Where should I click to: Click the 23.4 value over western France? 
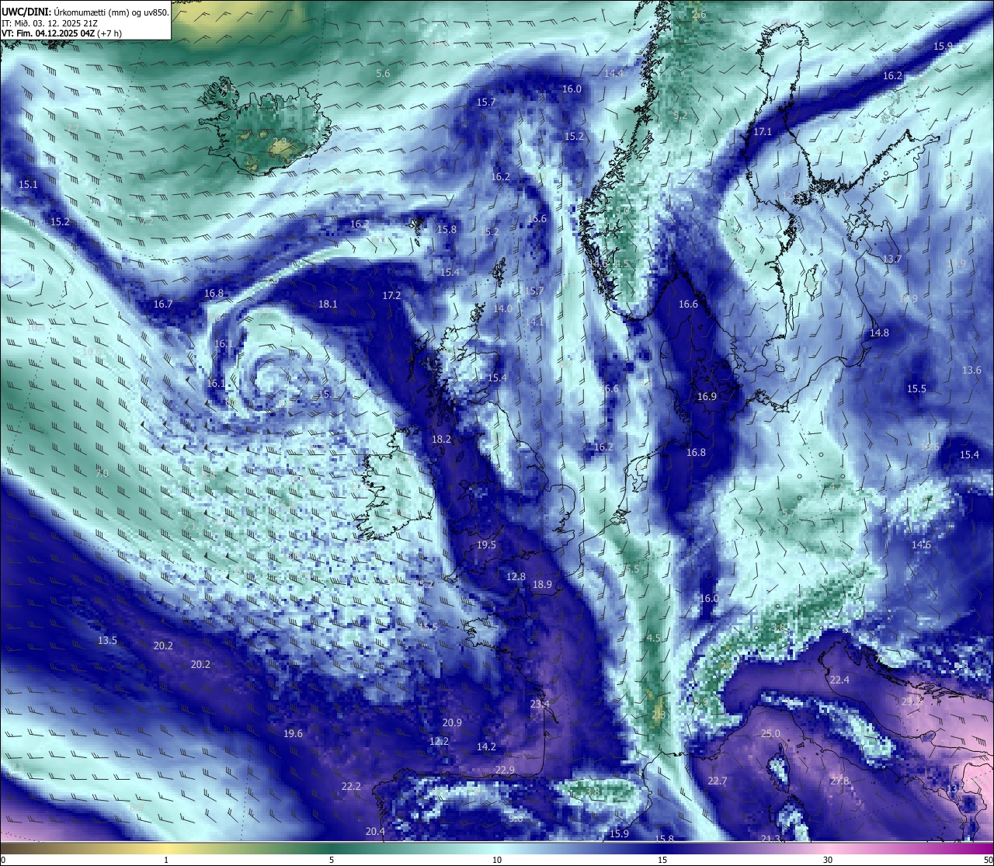540,704
